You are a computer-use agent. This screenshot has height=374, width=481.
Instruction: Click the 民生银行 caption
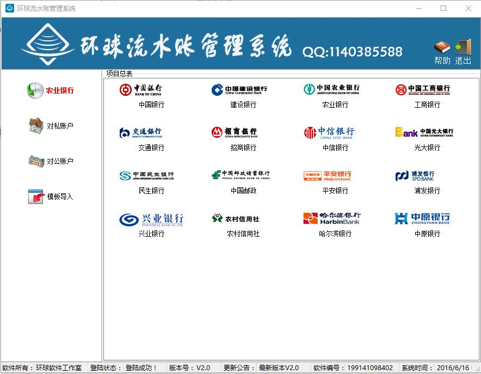152,191
